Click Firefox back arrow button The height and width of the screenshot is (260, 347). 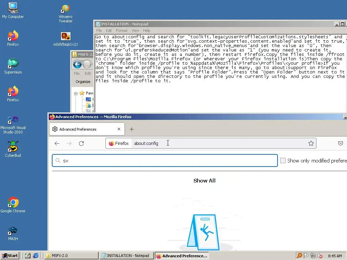click(x=57, y=143)
